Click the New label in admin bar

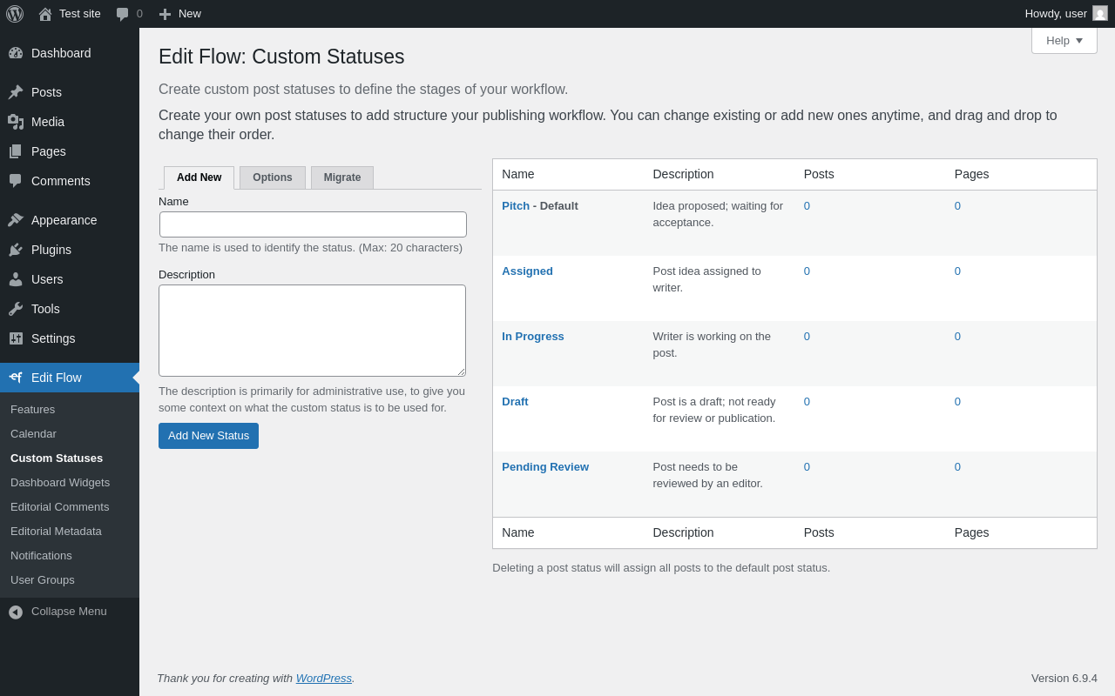click(190, 14)
